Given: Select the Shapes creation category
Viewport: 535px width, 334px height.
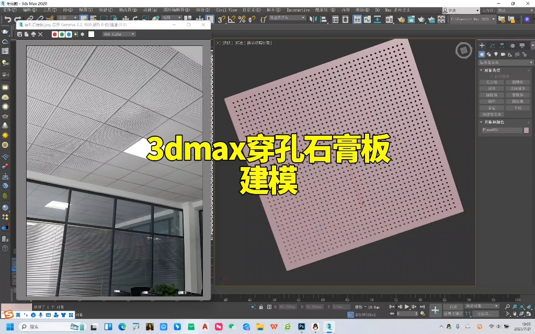Looking at the screenshot, I should tap(489, 54).
